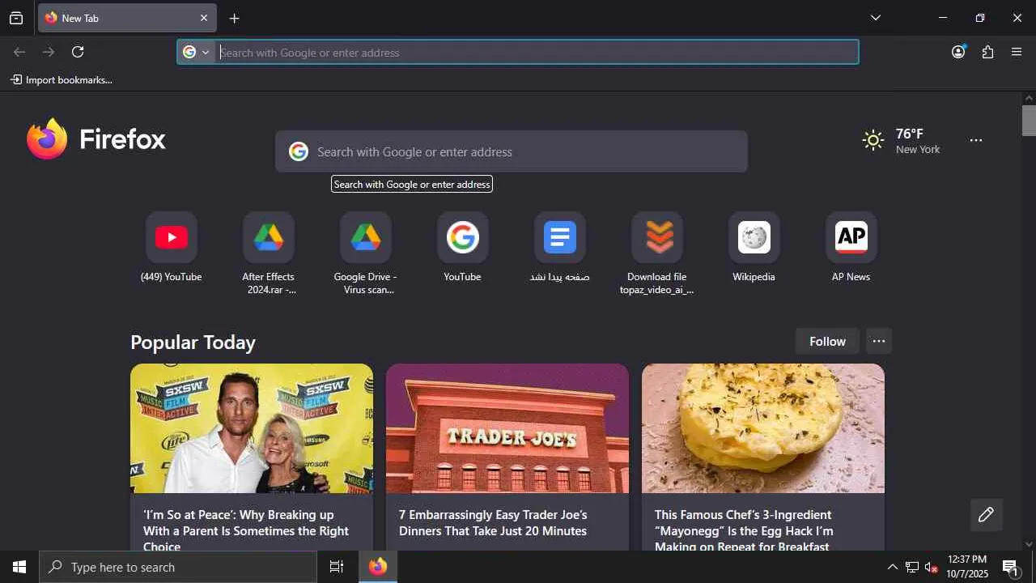Open the AP News shortcut tile
The width and height of the screenshot is (1036, 583).
point(851,248)
